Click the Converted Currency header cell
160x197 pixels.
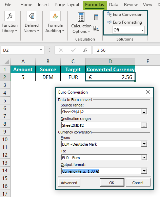click(x=110, y=69)
